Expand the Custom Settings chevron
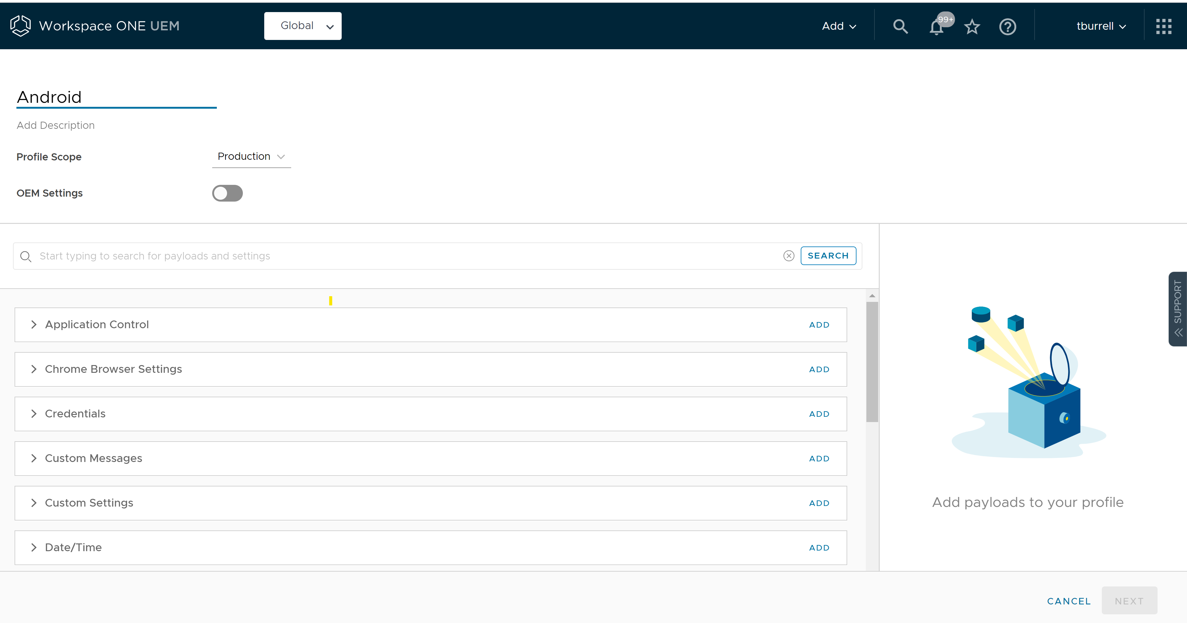The width and height of the screenshot is (1187, 623). pos(34,503)
